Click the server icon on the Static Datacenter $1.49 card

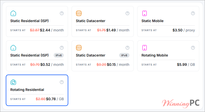click(79, 13)
